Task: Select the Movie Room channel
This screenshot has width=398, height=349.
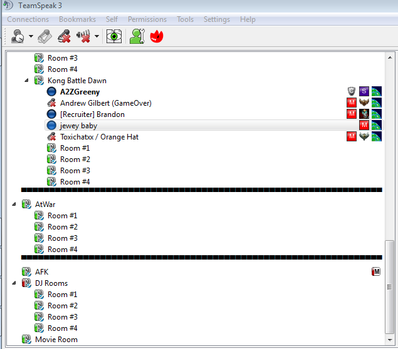Action: 56,340
